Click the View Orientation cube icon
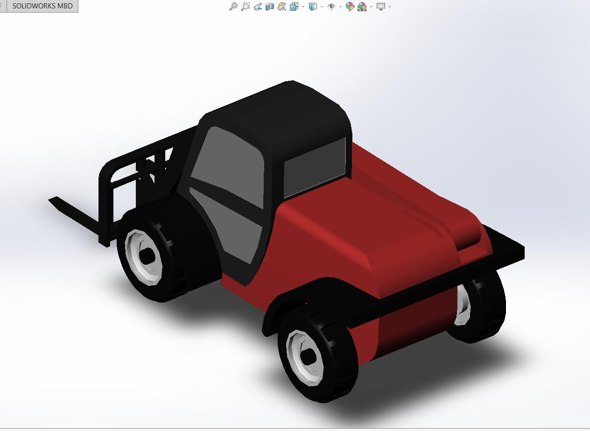 coord(294,7)
